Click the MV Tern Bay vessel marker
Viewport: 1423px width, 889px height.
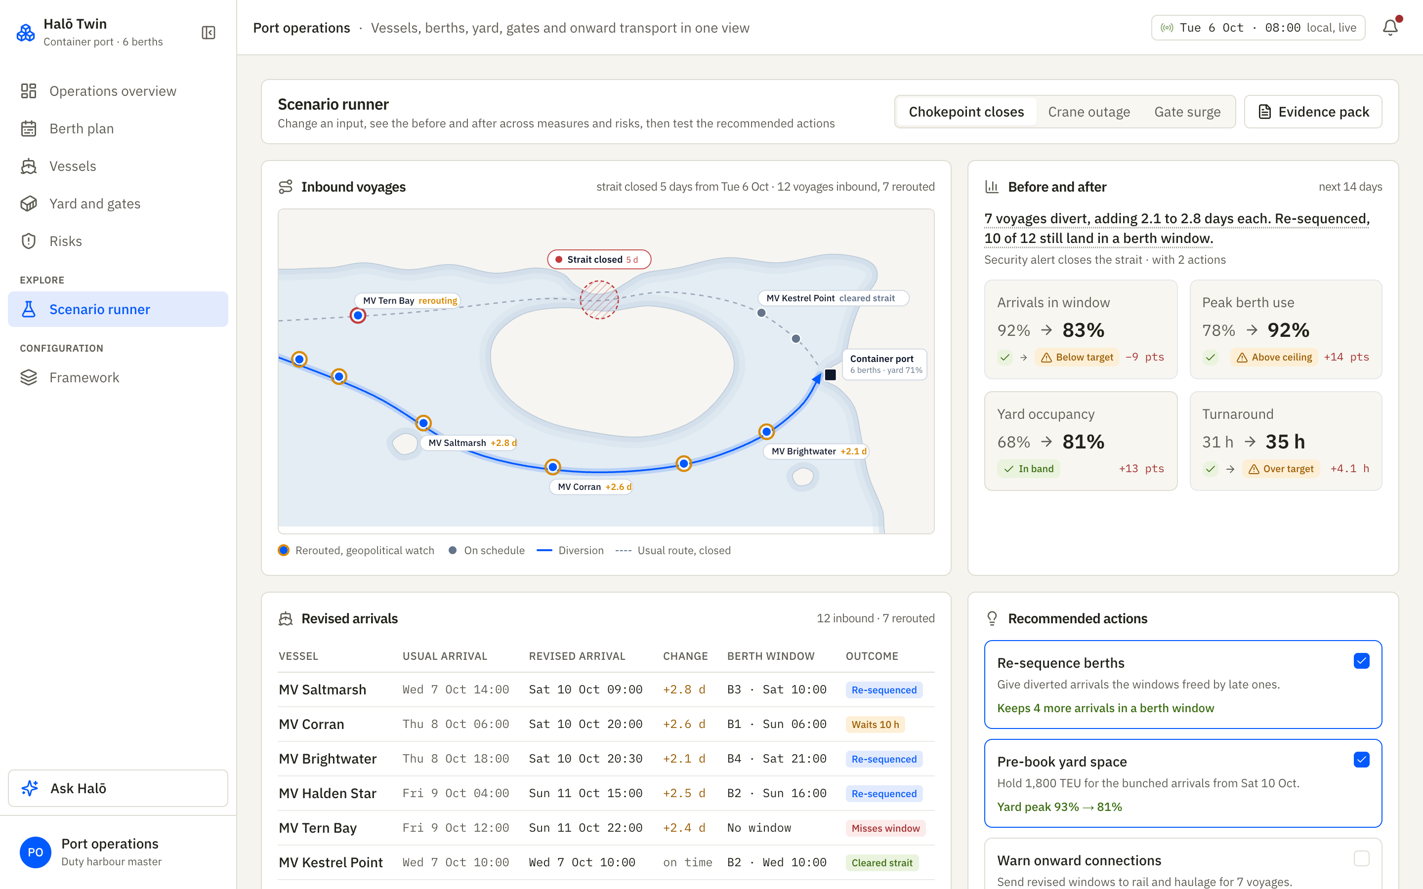358,316
